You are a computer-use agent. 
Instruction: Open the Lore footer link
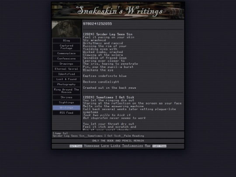click(105, 146)
